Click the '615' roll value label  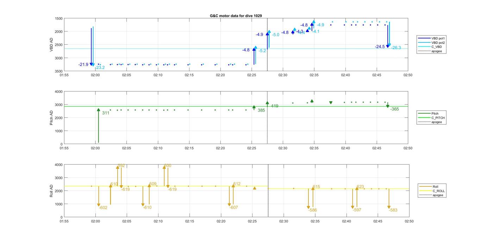tap(316, 187)
